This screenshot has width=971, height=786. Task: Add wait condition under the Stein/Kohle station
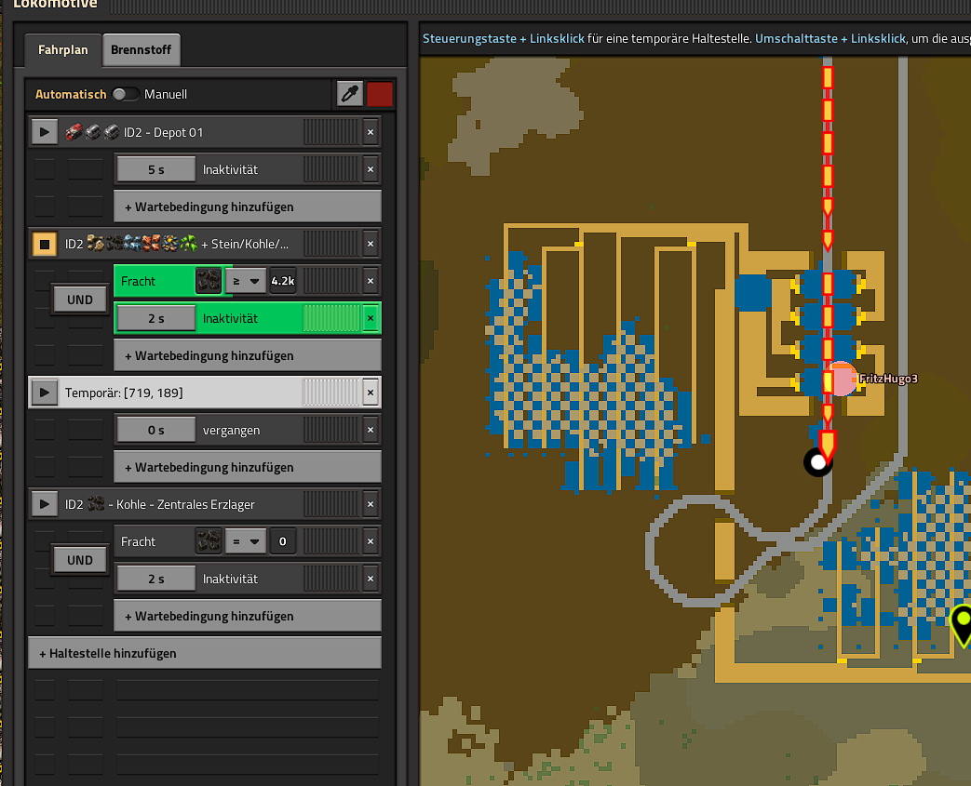tap(248, 356)
